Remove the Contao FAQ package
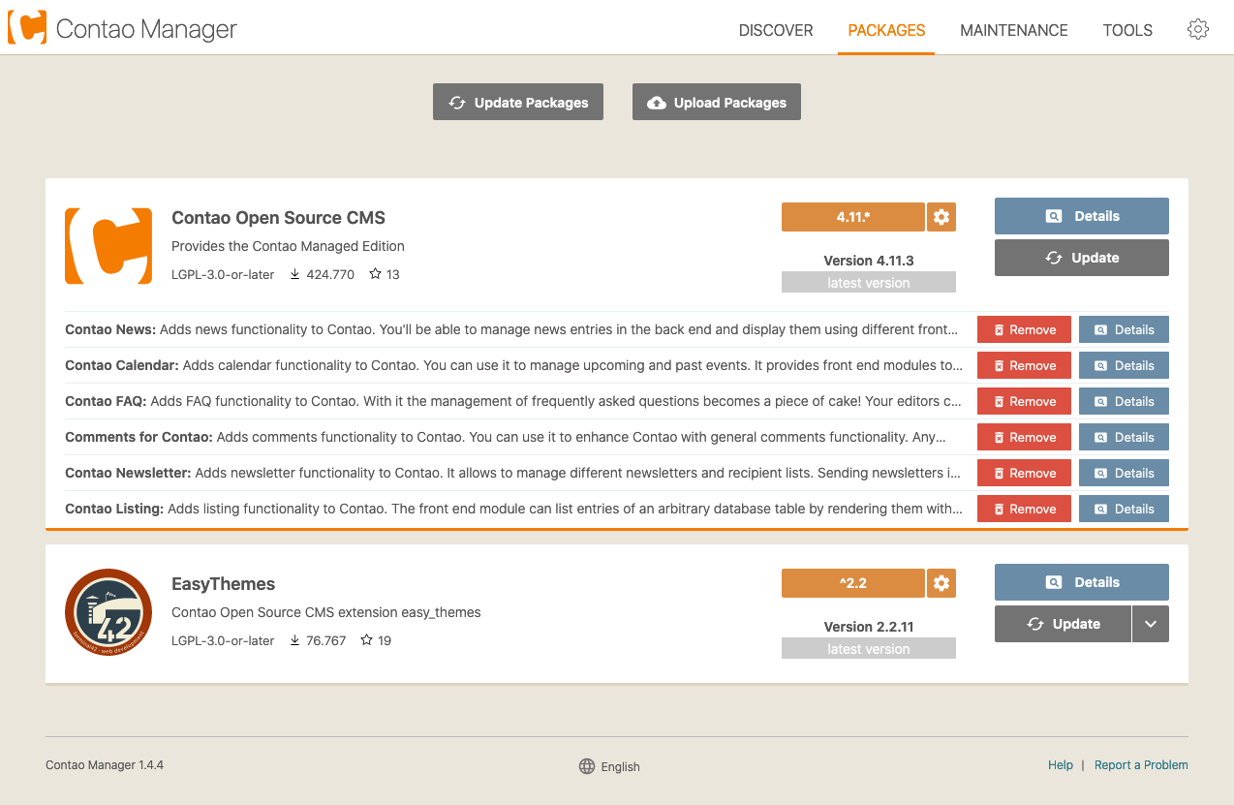Viewport: 1234px width, 805px height. click(1024, 401)
